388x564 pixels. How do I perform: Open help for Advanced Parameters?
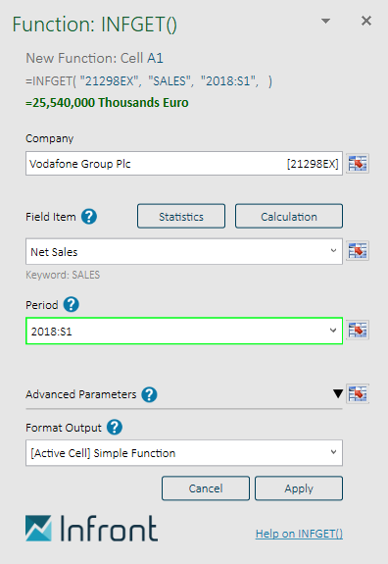(149, 394)
